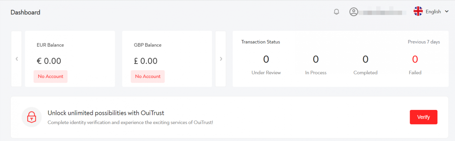The width and height of the screenshot is (455, 141).
Task: Click the Dashboard page title
Action: coord(25,12)
